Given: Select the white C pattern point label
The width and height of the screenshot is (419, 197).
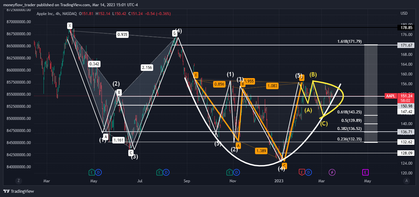Looking at the screenshot, I should 131,153.
